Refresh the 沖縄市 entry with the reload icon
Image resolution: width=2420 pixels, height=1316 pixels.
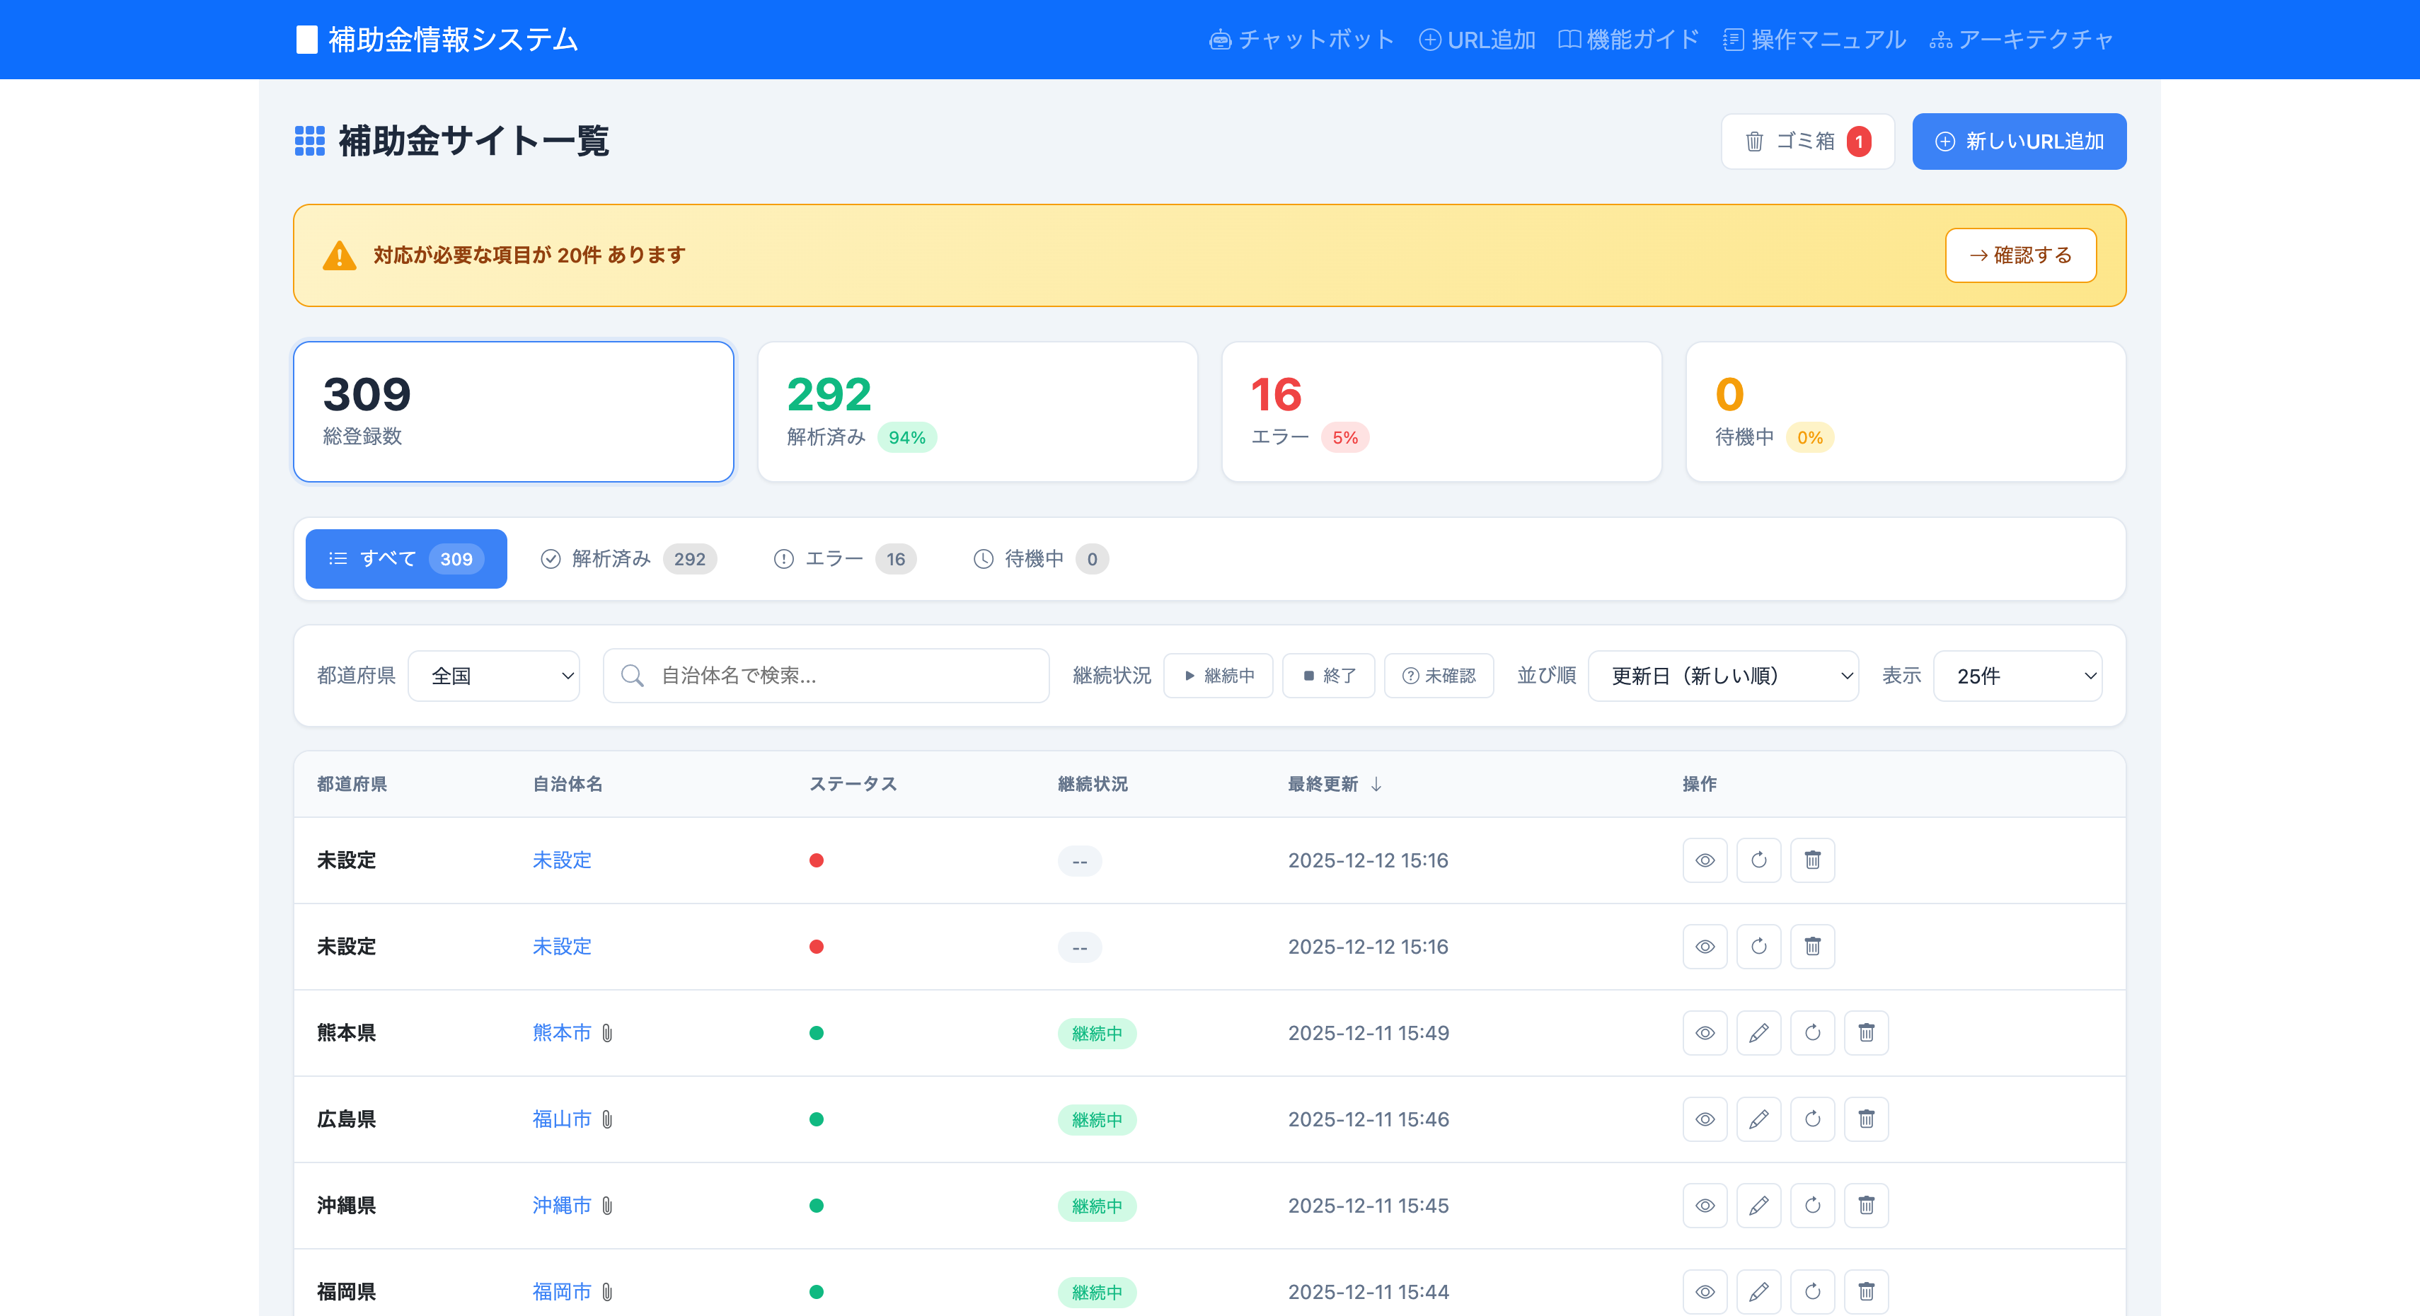coord(1813,1205)
